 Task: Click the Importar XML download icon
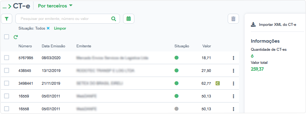pos(253,25)
